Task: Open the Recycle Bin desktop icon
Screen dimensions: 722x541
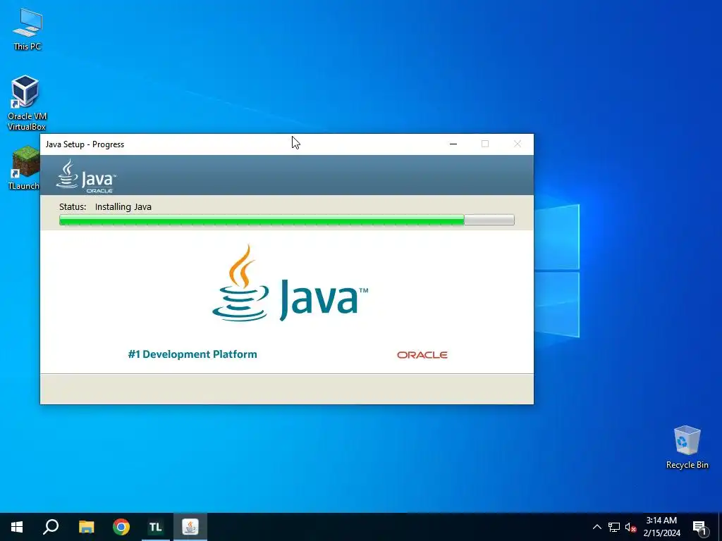Action: click(x=687, y=447)
